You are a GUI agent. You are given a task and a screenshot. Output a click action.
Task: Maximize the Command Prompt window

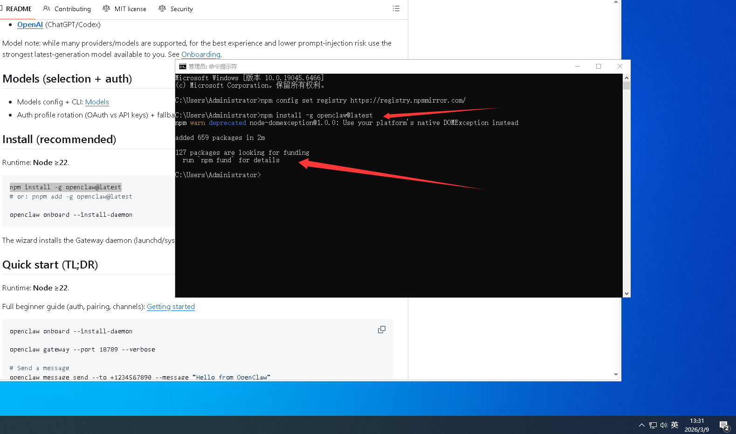click(x=598, y=66)
